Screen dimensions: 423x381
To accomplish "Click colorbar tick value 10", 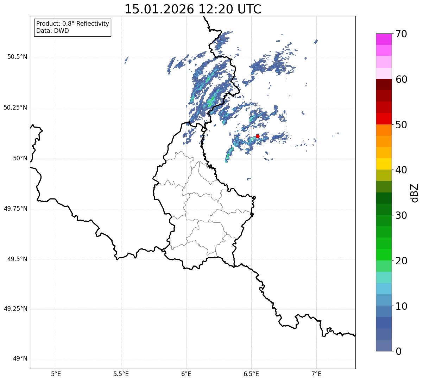I will [401, 306].
